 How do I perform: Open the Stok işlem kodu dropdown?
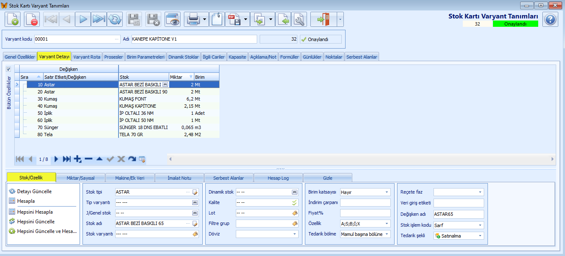click(x=459, y=225)
